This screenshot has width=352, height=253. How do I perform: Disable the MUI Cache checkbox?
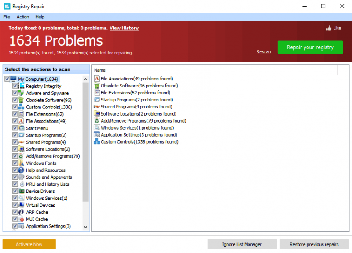(x=15, y=219)
